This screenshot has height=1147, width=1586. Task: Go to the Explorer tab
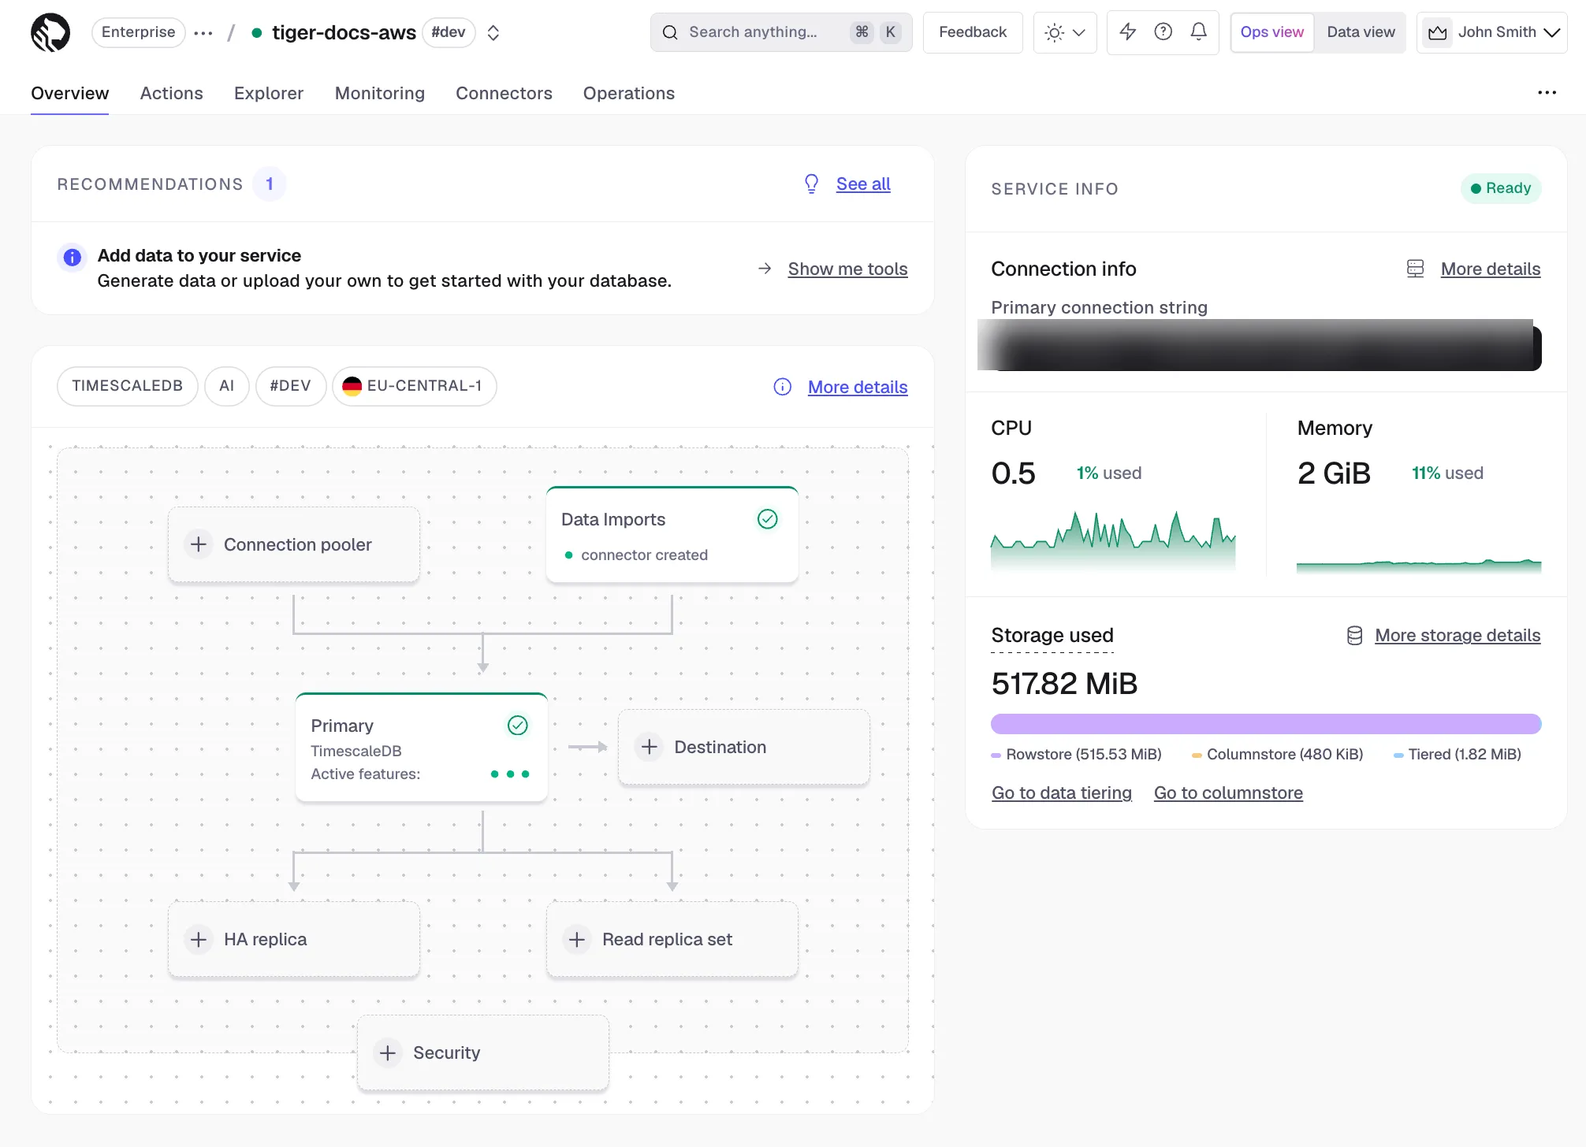click(269, 94)
